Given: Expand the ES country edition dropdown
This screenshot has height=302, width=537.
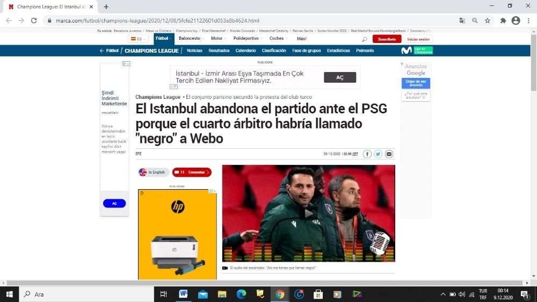Looking at the screenshot, I should [x=139, y=39].
